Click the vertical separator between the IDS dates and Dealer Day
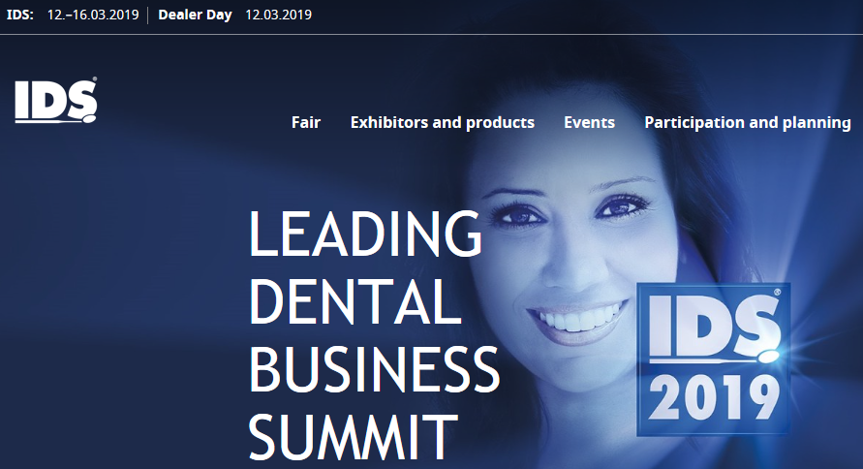Image resolution: width=863 pixels, height=469 pixels. [x=148, y=15]
